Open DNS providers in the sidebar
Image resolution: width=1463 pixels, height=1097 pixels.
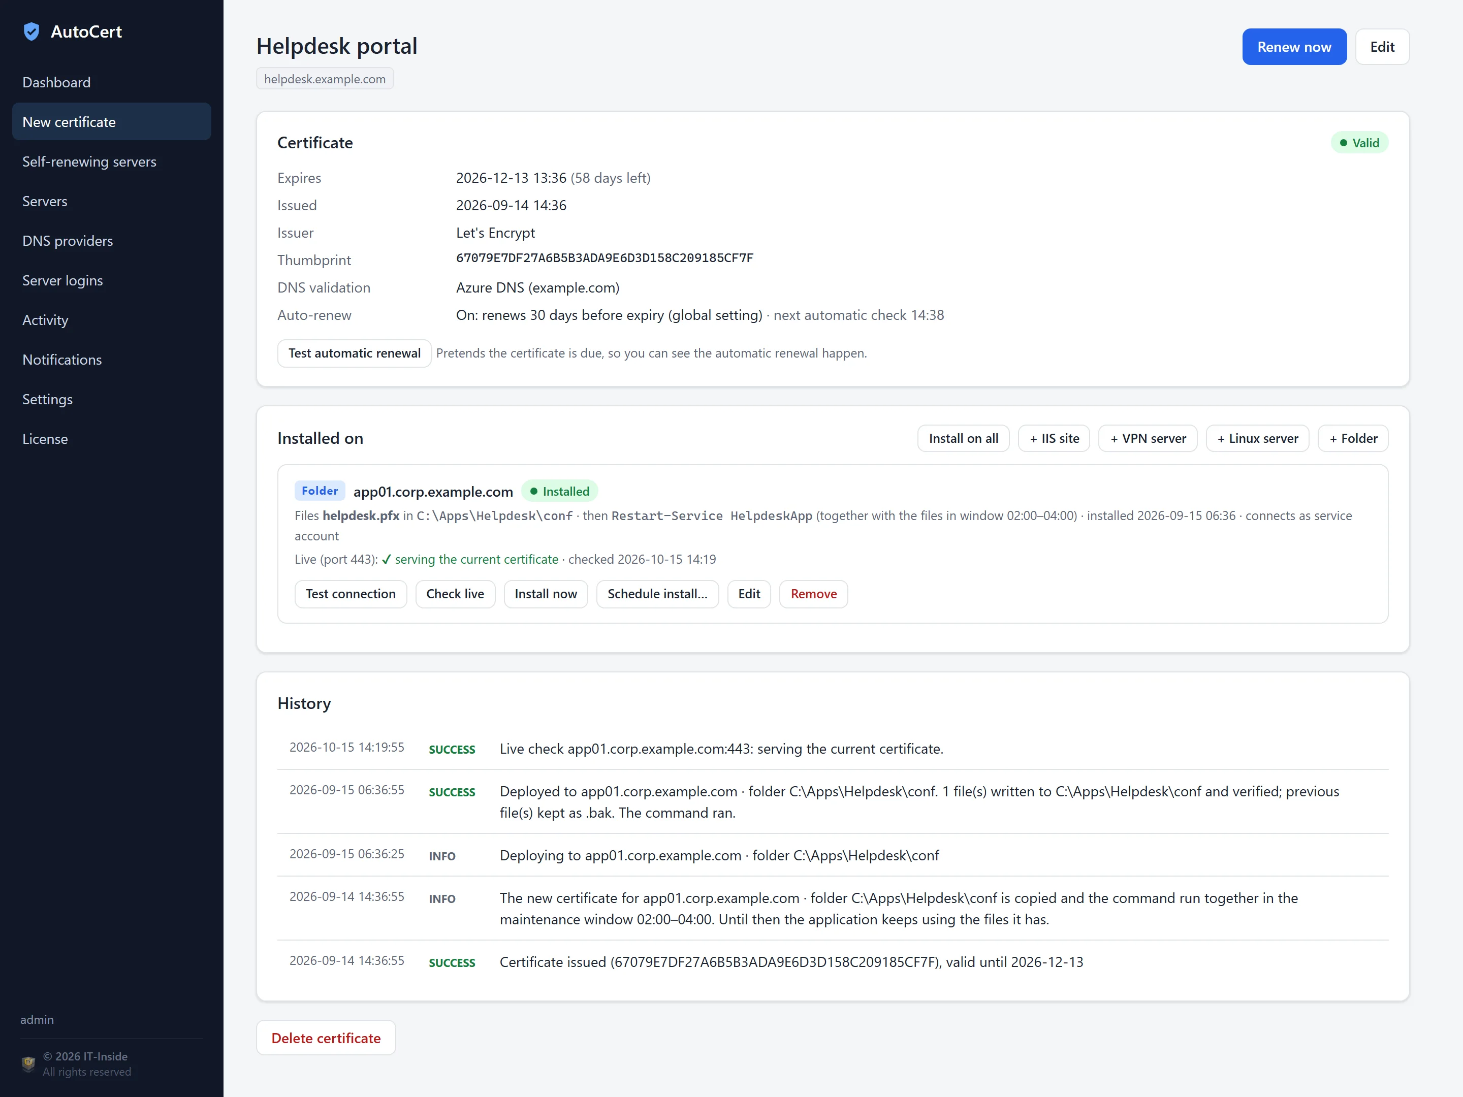[x=112, y=241]
